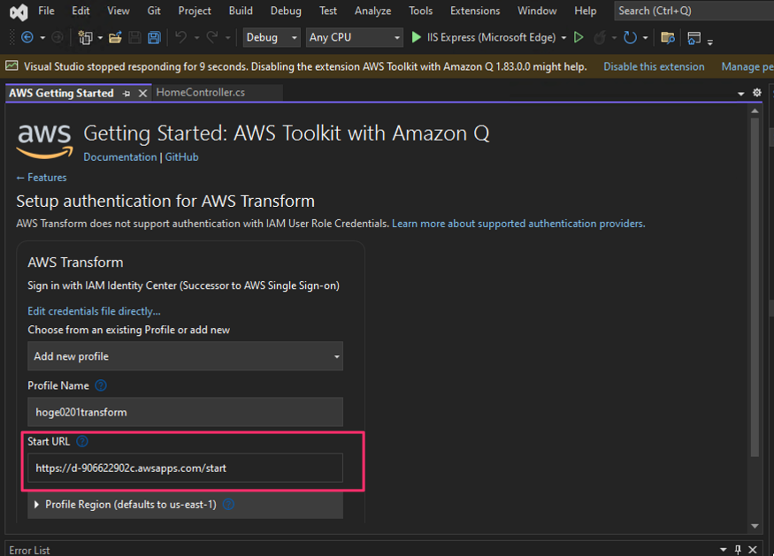Screen dimensions: 774x556
Task: Open the Add new profile dropdown
Action: [185, 356]
